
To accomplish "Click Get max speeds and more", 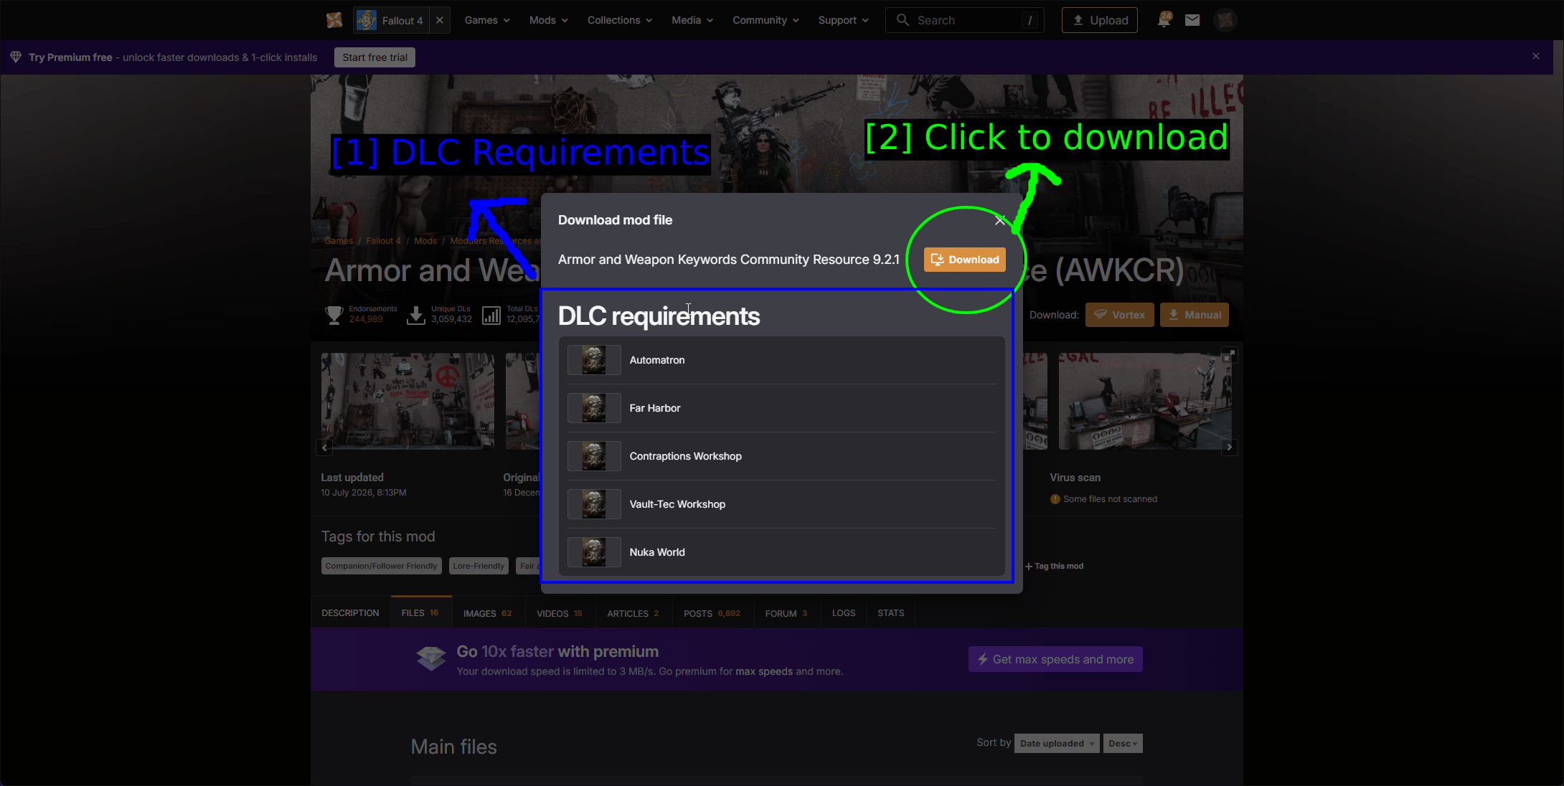I will click(1055, 659).
